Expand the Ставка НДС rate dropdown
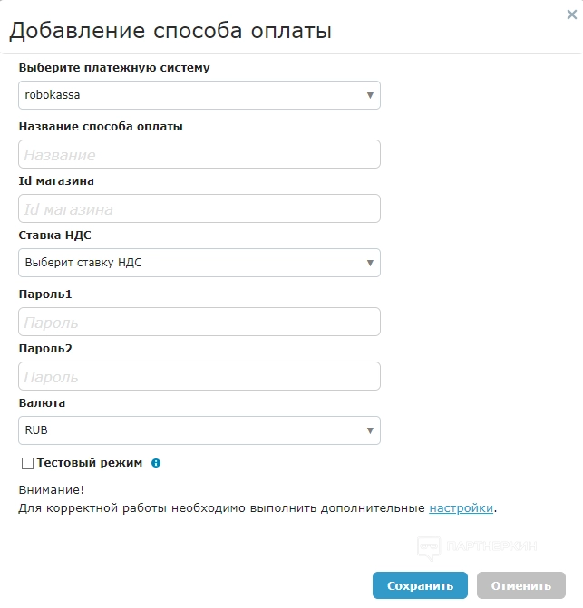583x608 pixels. (x=199, y=263)
